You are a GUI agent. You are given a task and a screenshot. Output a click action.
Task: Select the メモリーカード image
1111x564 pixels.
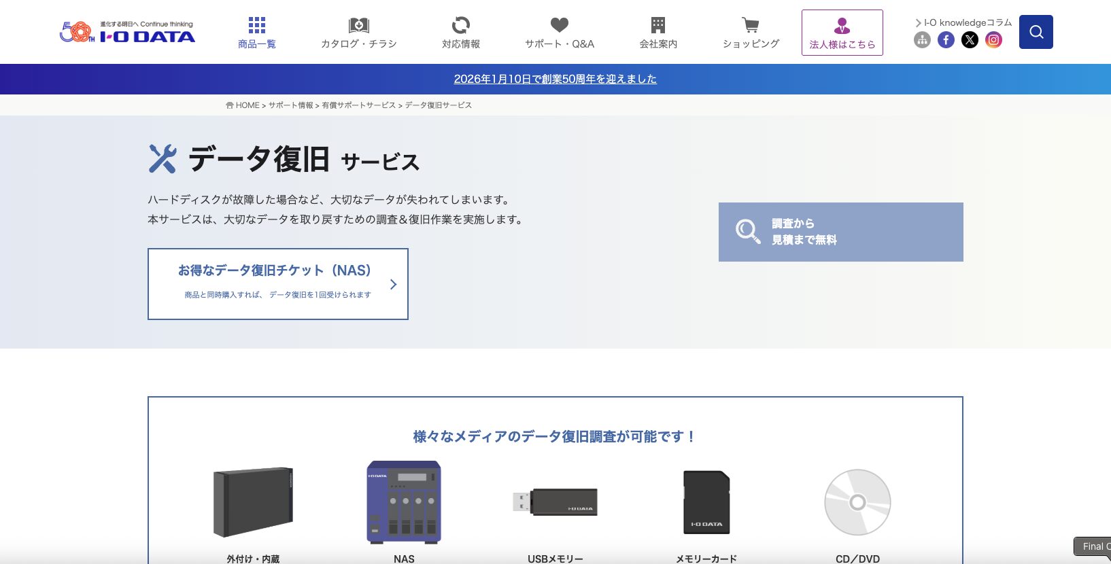[x=706, y=502]
